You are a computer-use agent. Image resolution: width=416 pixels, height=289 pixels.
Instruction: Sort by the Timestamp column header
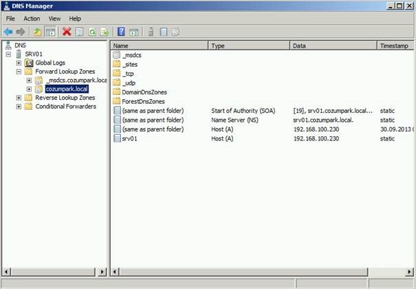click(x=395, y=45)
